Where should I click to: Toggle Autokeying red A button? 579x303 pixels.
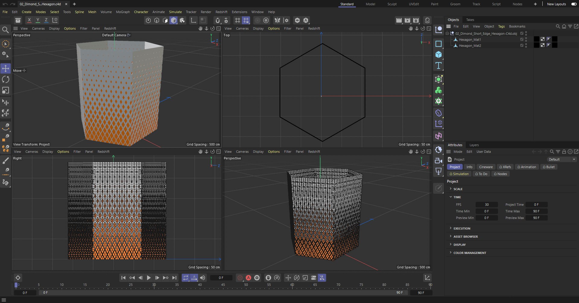[x=248, y=278]
